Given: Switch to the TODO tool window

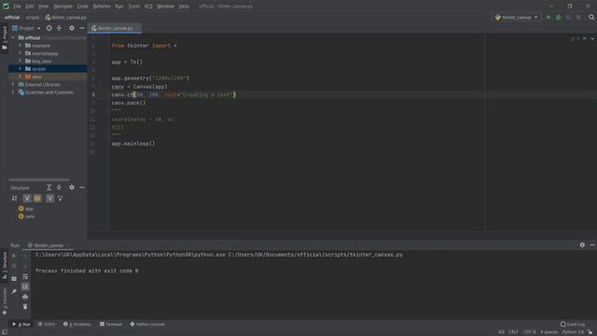Looking at the screenshot, I should pos(47,324).
